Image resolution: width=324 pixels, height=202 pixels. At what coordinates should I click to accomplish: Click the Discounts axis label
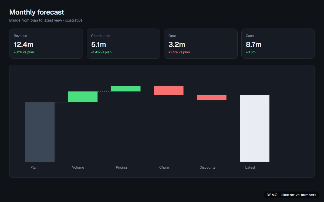(208, 168)
